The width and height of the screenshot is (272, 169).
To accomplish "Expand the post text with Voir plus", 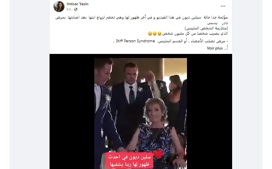I will tap(215, 48).
